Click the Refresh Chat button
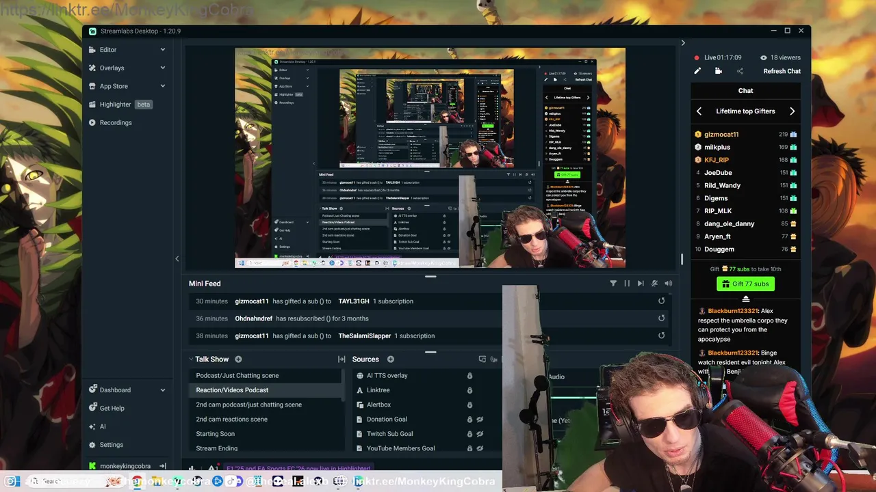The height and width of the screenshot is (492, 876). click(782, 71)
